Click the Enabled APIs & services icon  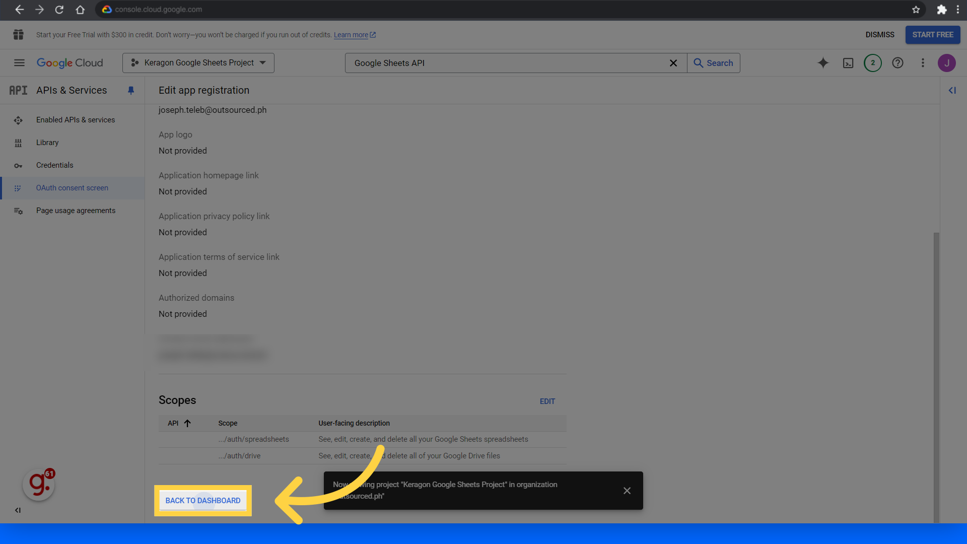(18, 120)
